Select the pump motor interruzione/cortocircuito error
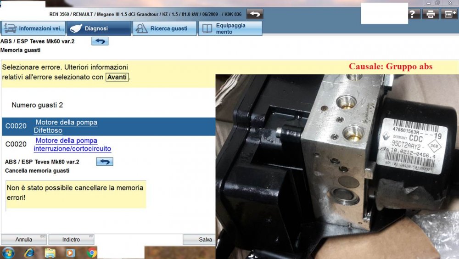 tap(72, 145)
